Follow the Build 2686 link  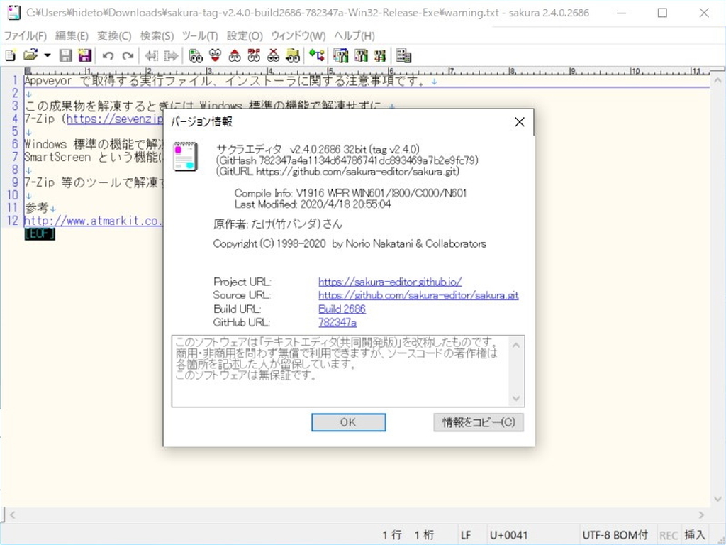tap(342, 309)
